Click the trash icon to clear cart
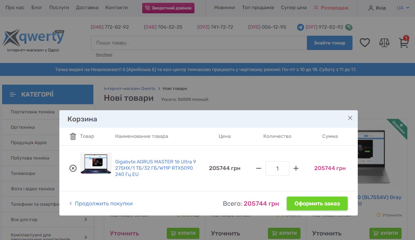 point(73,136)
